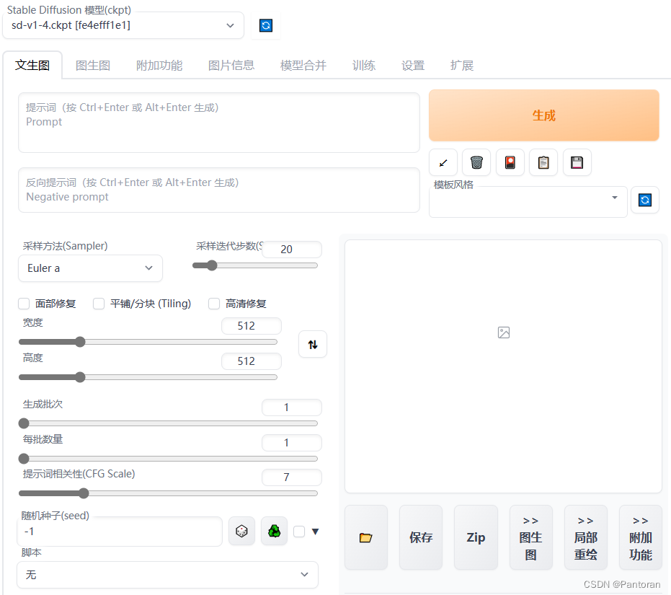Randomize seed with the dice icon

(x=241, y=532)
